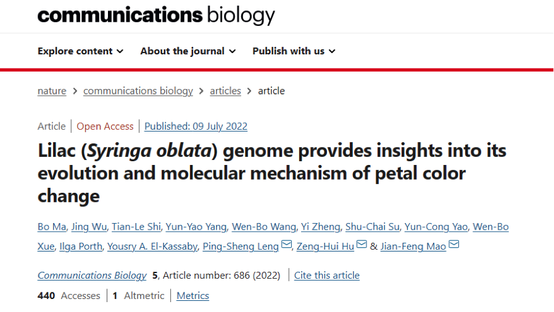
Task: Click the Published: 09 July 2022 link
Action: click(196, 126)
